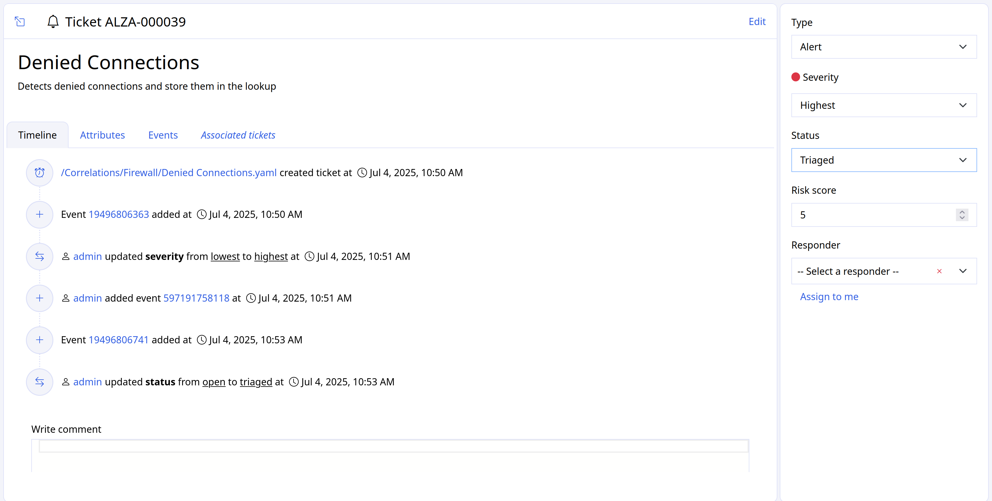This screenshot has width=992, height=501.
Task: Click the swap-arrows icon for status update entry
Action: pos(39,381)
